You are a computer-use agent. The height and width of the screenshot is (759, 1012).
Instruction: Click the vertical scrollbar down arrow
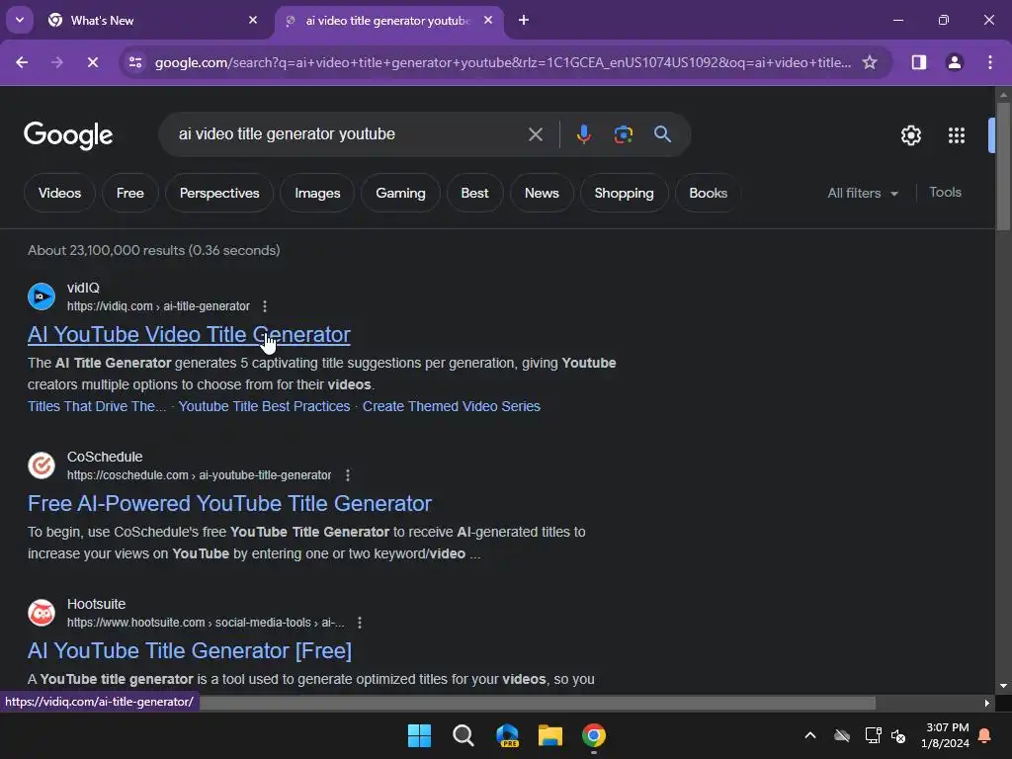tap(1003, 687)
